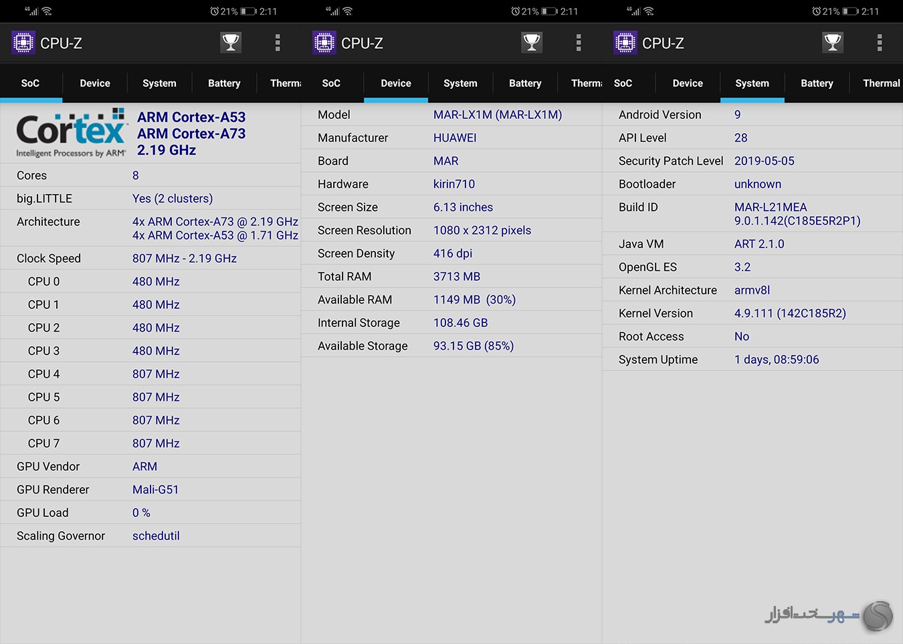Tap Screen Size value '6.13 inches'
Image resolution: width=903 pixels, height=644 pixels.
coord(463,207)
